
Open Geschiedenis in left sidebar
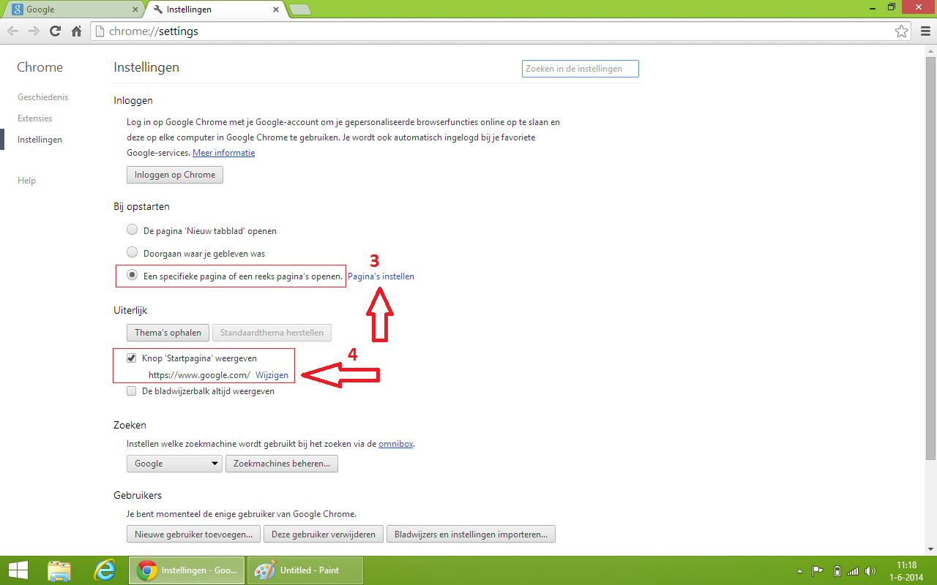42,97
